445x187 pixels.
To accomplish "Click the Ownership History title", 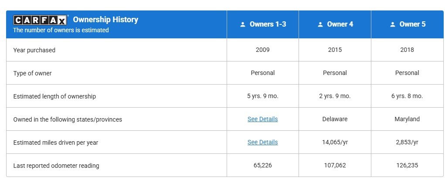I will [105, 20].
